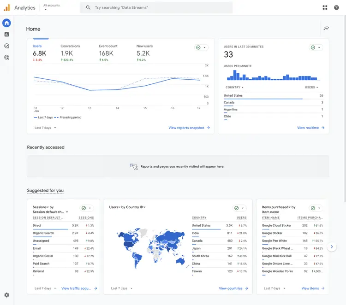This screenshot has height=305, width=346.
Task: Open View reports snapshot link
Action: click(x=186, y=128)
